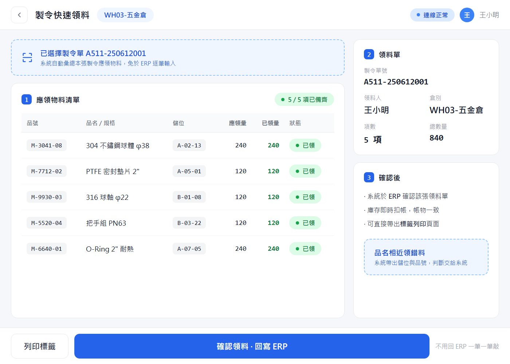Select part number M-5520-04
510x364 pixels.
[x=47, y=223]
